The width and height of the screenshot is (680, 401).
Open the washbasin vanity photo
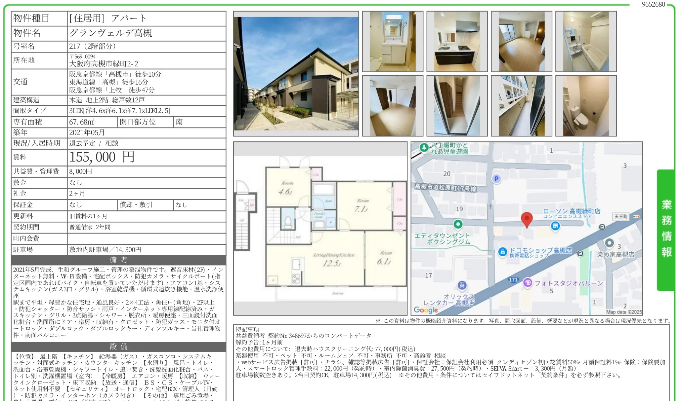tap(393, 42)
